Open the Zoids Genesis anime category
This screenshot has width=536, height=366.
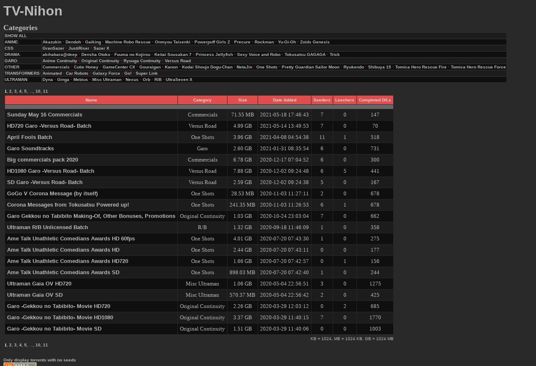pos(315,42)
